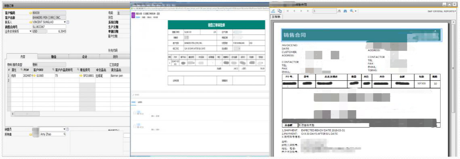Click the binoculars find icon in report viewer
460x159 pixels.
coord(345,11)
